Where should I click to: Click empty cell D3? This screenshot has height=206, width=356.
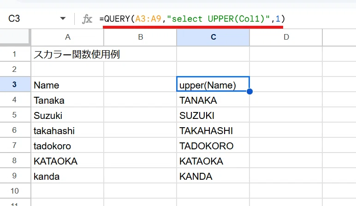tap(286, 84)
